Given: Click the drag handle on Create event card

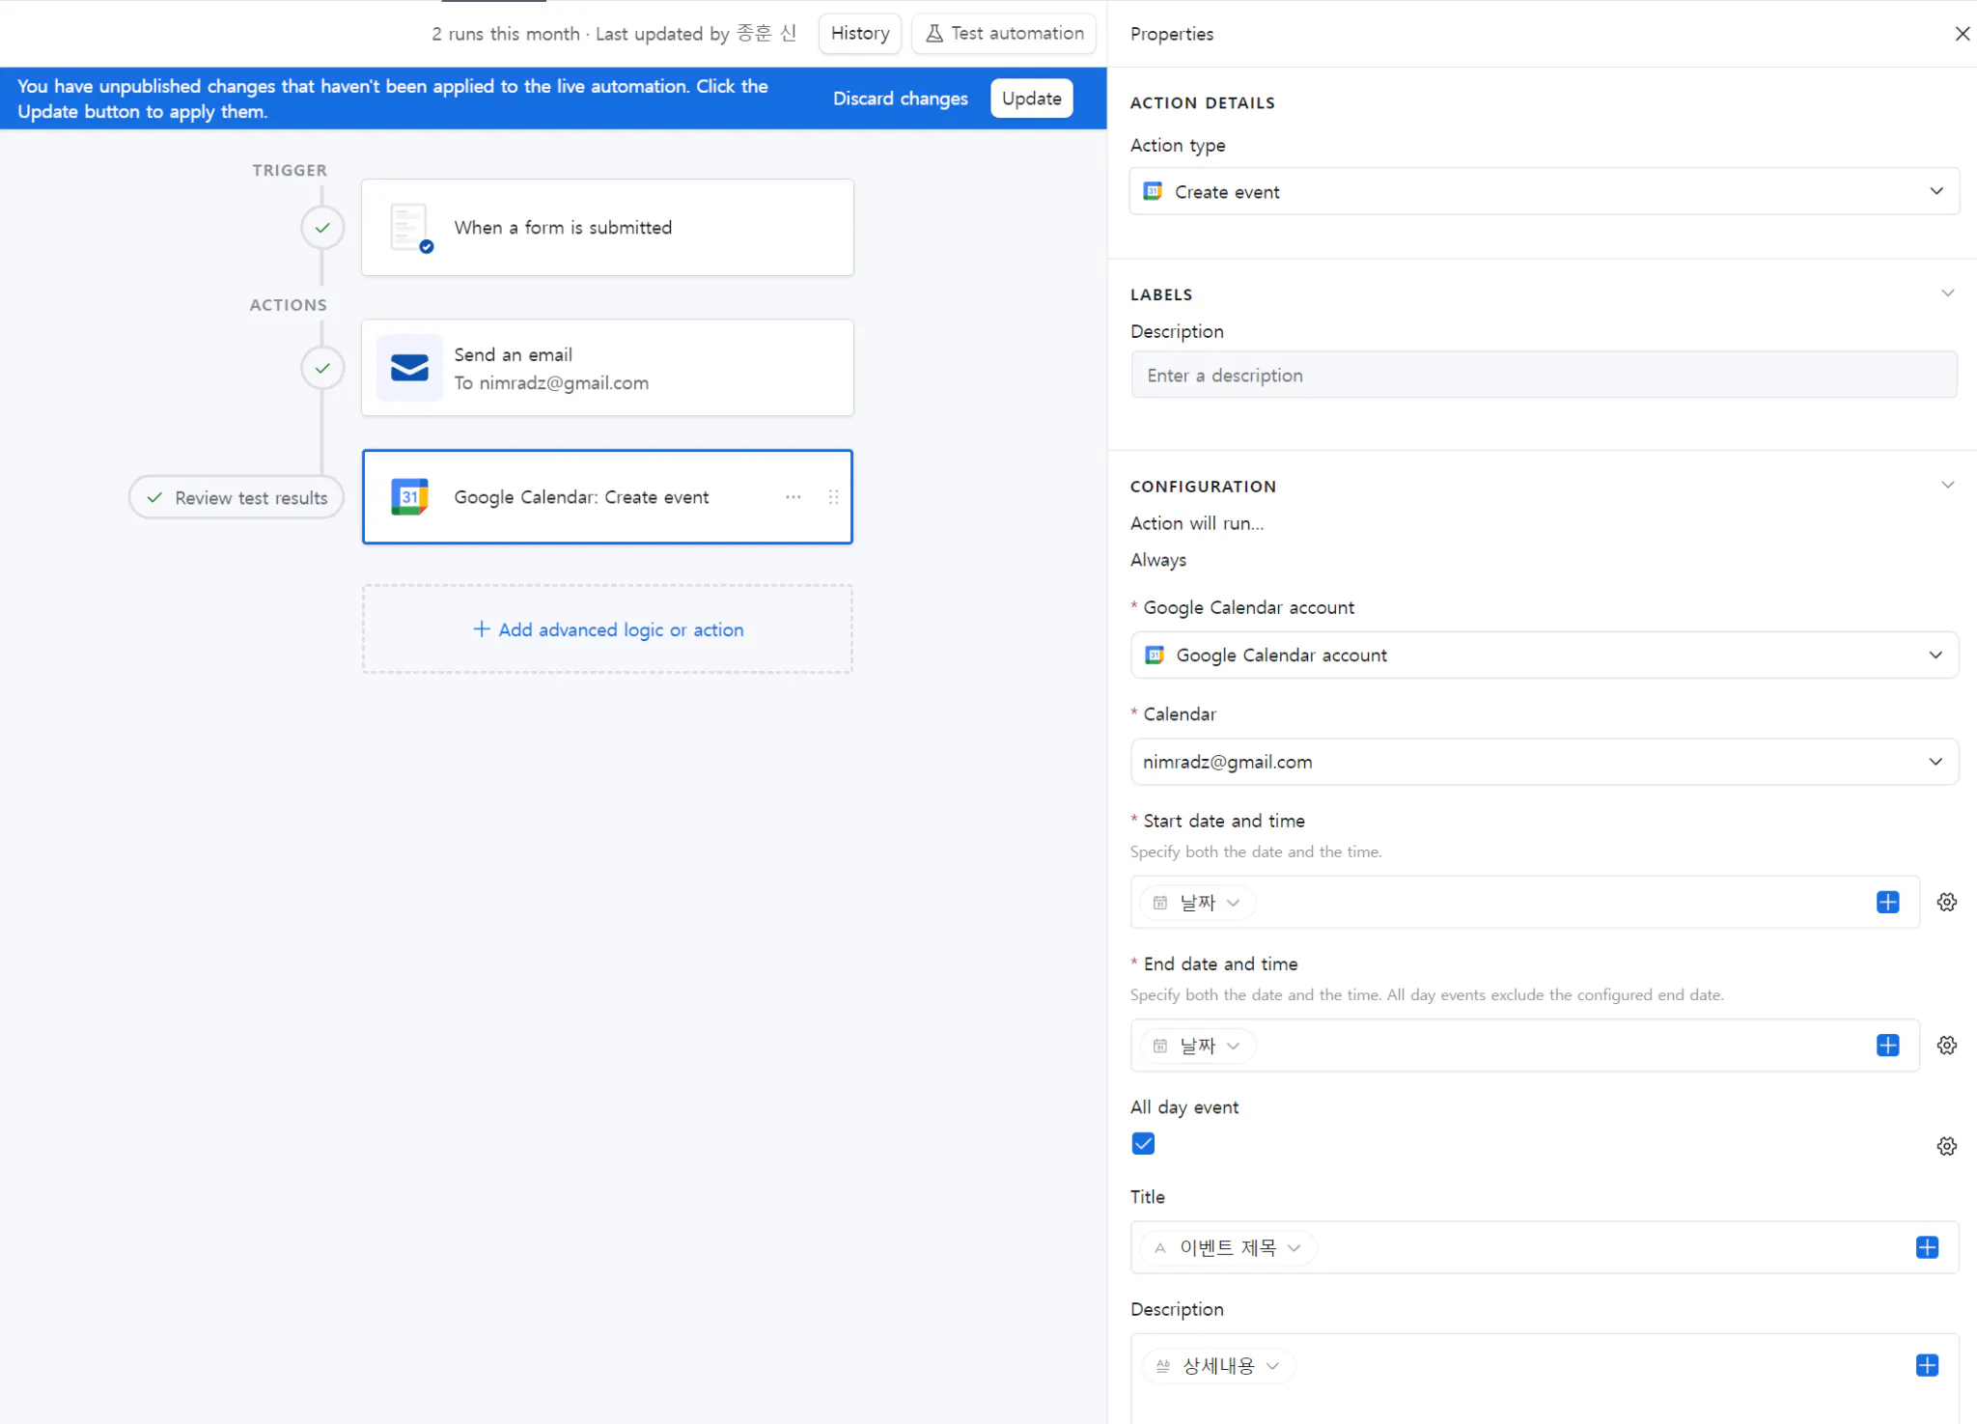Looking at the screenshot, I should point(833,497).
